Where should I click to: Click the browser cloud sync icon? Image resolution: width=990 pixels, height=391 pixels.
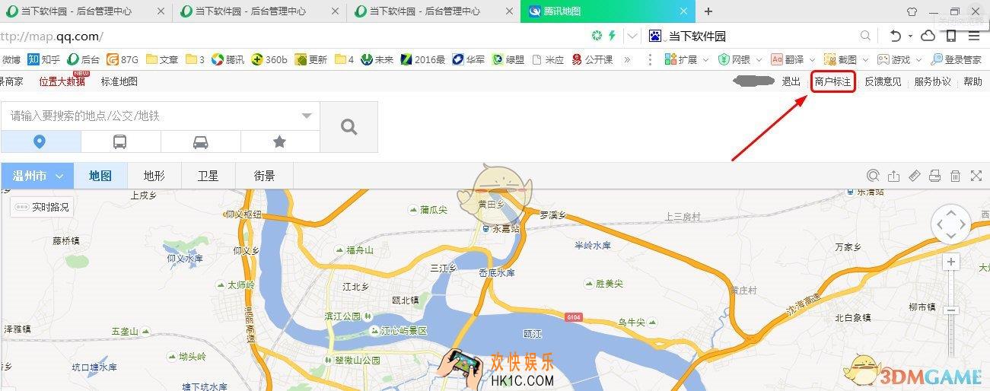coord(928,36)
